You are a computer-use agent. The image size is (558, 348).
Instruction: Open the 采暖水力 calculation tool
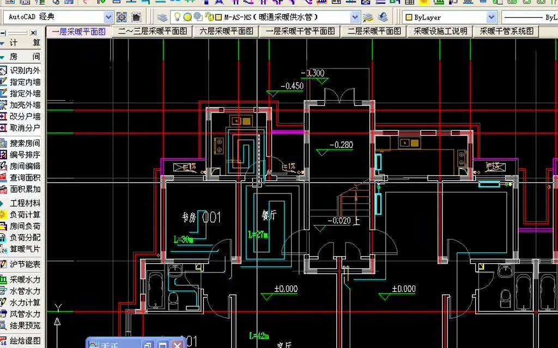pos(20,279)
